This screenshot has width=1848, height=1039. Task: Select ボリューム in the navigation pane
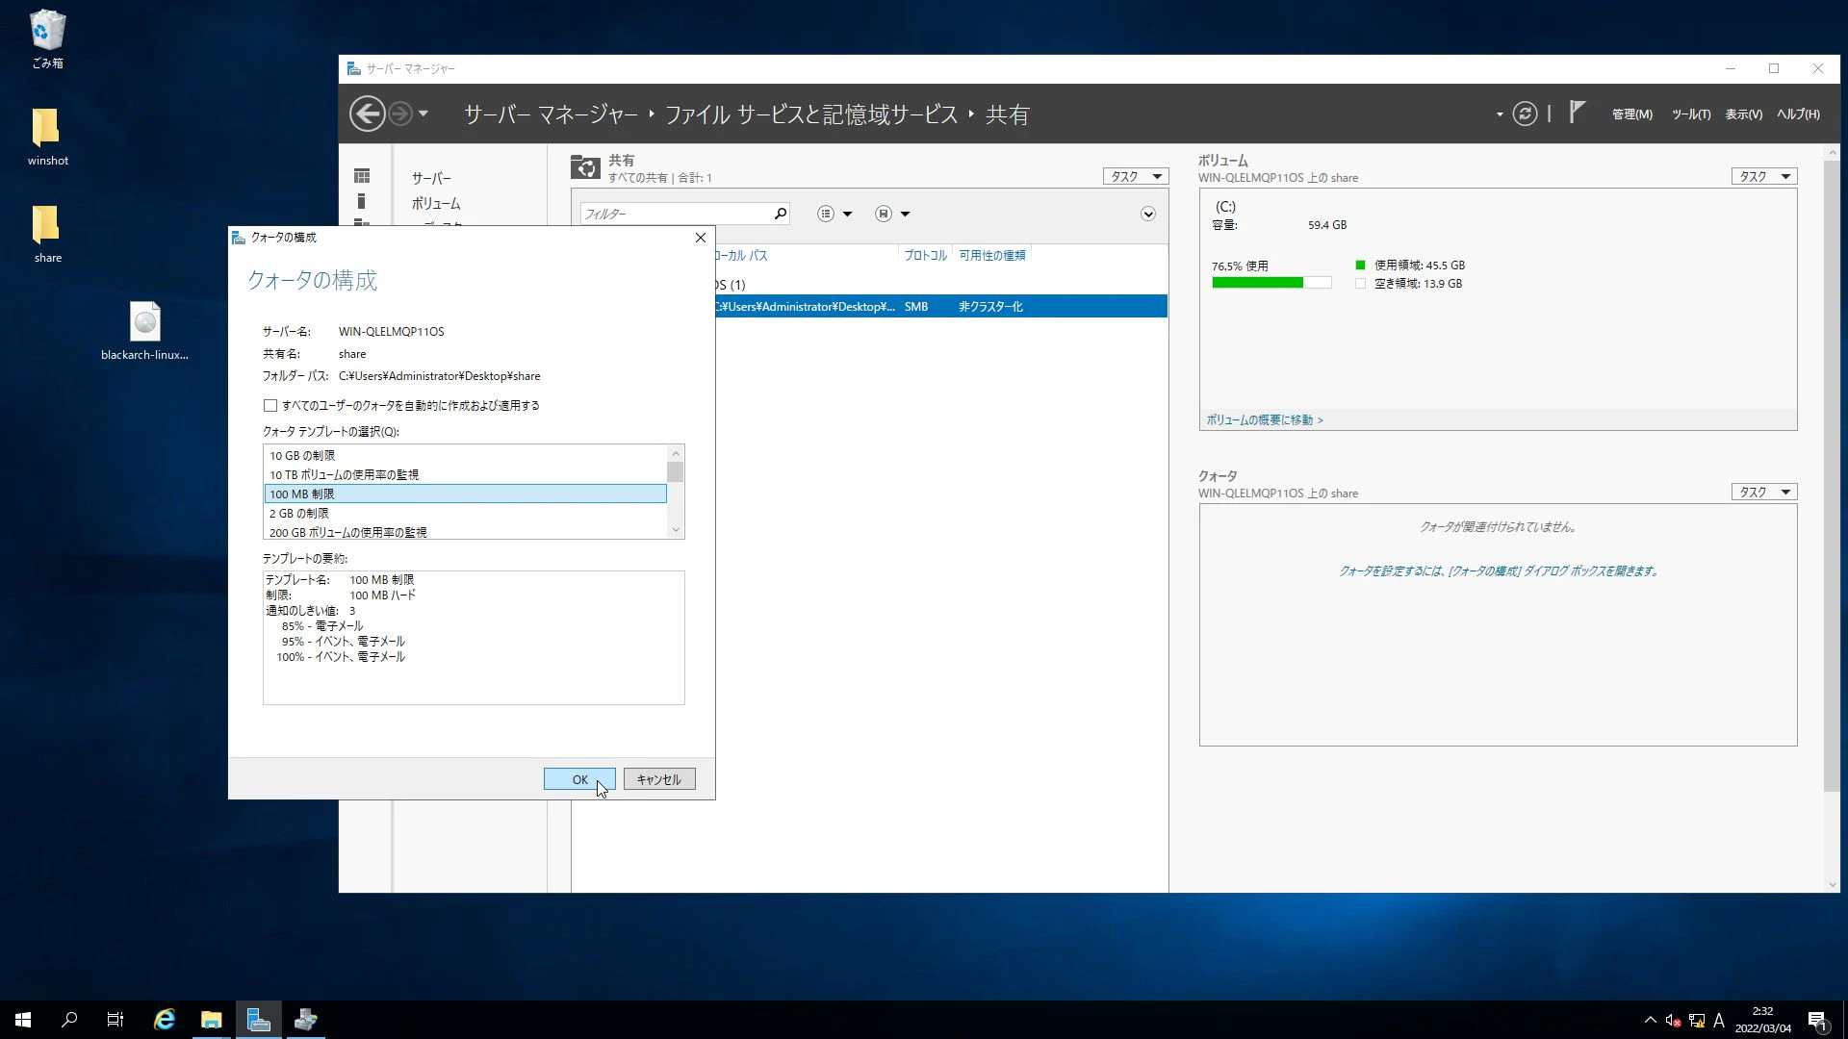436,203
